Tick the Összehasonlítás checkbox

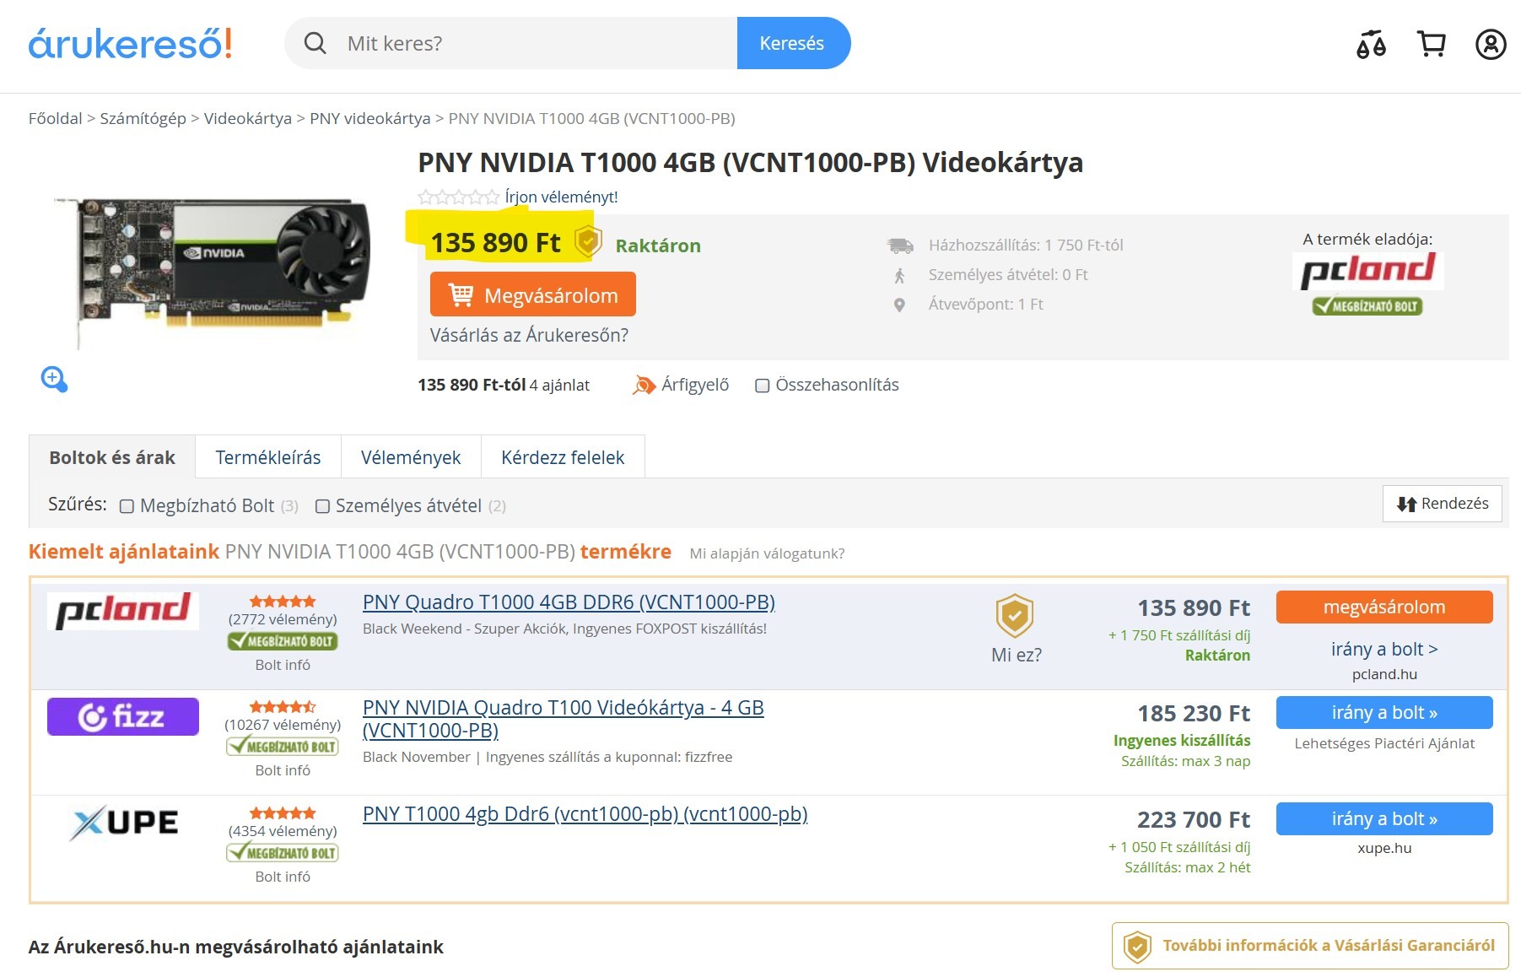[x=762, y=386]
